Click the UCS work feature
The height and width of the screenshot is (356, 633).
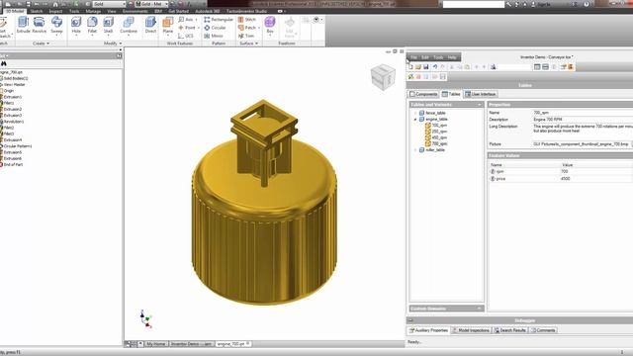pyautogui.click(x=186, y=36)
